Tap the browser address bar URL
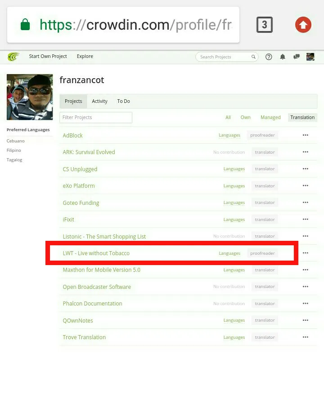The height and width of the screenshot is (403, 324). click(135, 25)
